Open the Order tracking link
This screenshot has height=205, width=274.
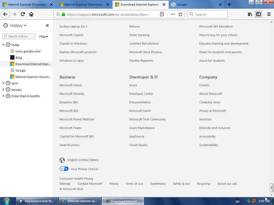tap(139, 35)
